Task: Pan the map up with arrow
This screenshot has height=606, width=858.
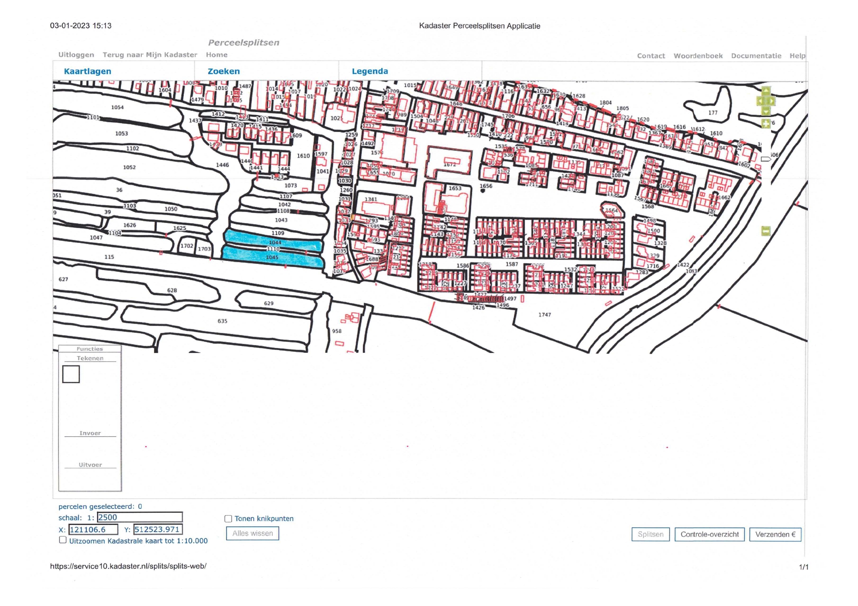Action: 766,91
